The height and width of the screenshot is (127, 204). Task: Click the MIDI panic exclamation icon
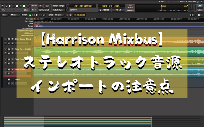pos(3,6)
